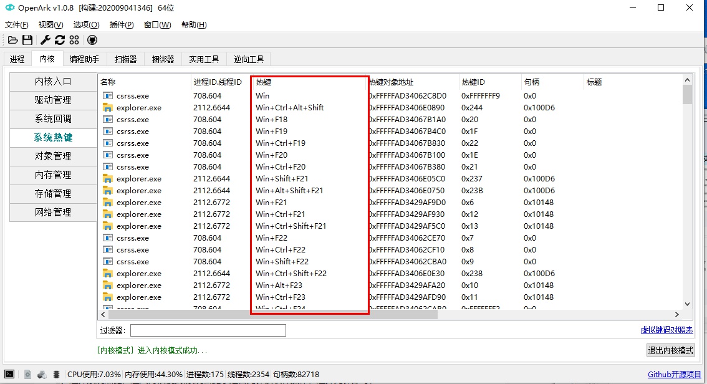The width and height of the screenshot is (707, 384).
Task: Open the 插件(P) menu
Action: click(x=122, y=24)
